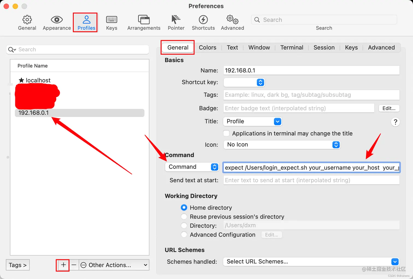Click the badge Edit... button
Screen dimensions: 413x279
pos(389,108)
